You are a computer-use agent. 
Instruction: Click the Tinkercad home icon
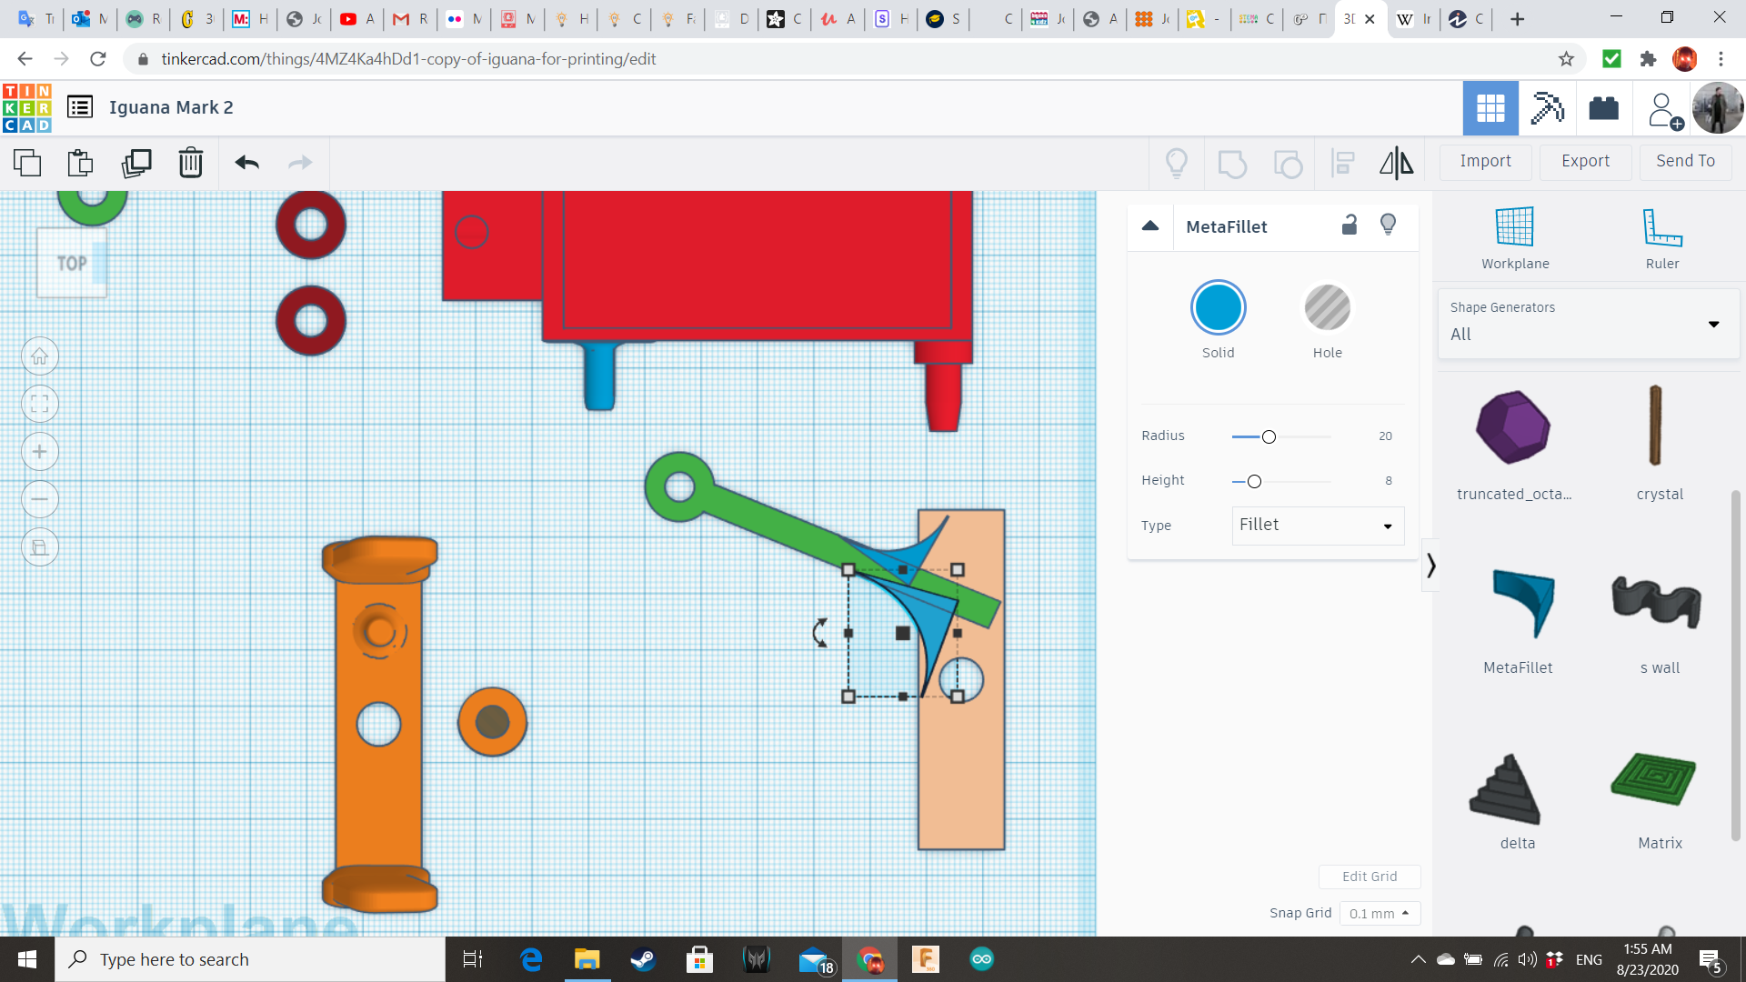26,108
